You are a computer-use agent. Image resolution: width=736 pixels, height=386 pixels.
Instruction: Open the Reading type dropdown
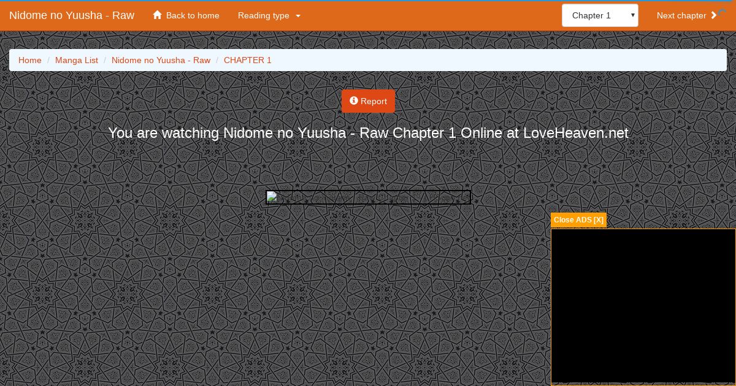click(269, 15)
